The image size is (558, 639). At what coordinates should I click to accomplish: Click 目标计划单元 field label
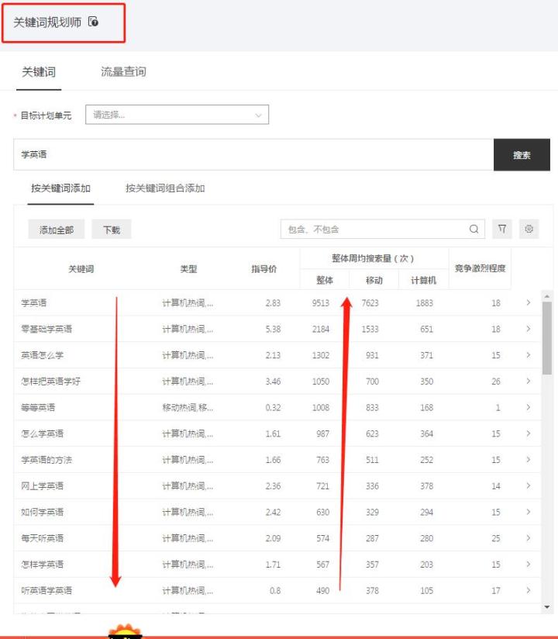[x=46, y=116]
